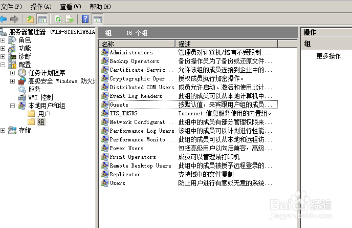
Task: Expand the 存储 tree node
Action: [x=3, y=130]
